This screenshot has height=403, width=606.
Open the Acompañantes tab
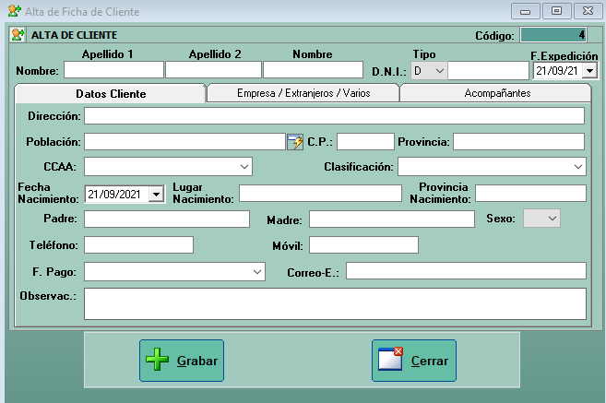coord(496,93)
